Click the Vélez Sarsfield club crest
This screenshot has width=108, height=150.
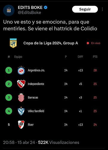click(21, 111)
